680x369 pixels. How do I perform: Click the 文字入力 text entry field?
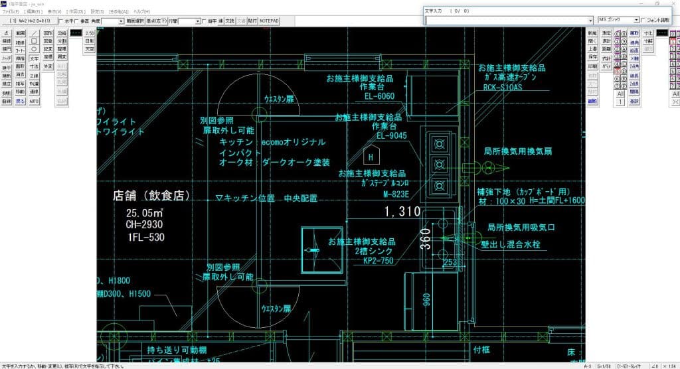506,21
